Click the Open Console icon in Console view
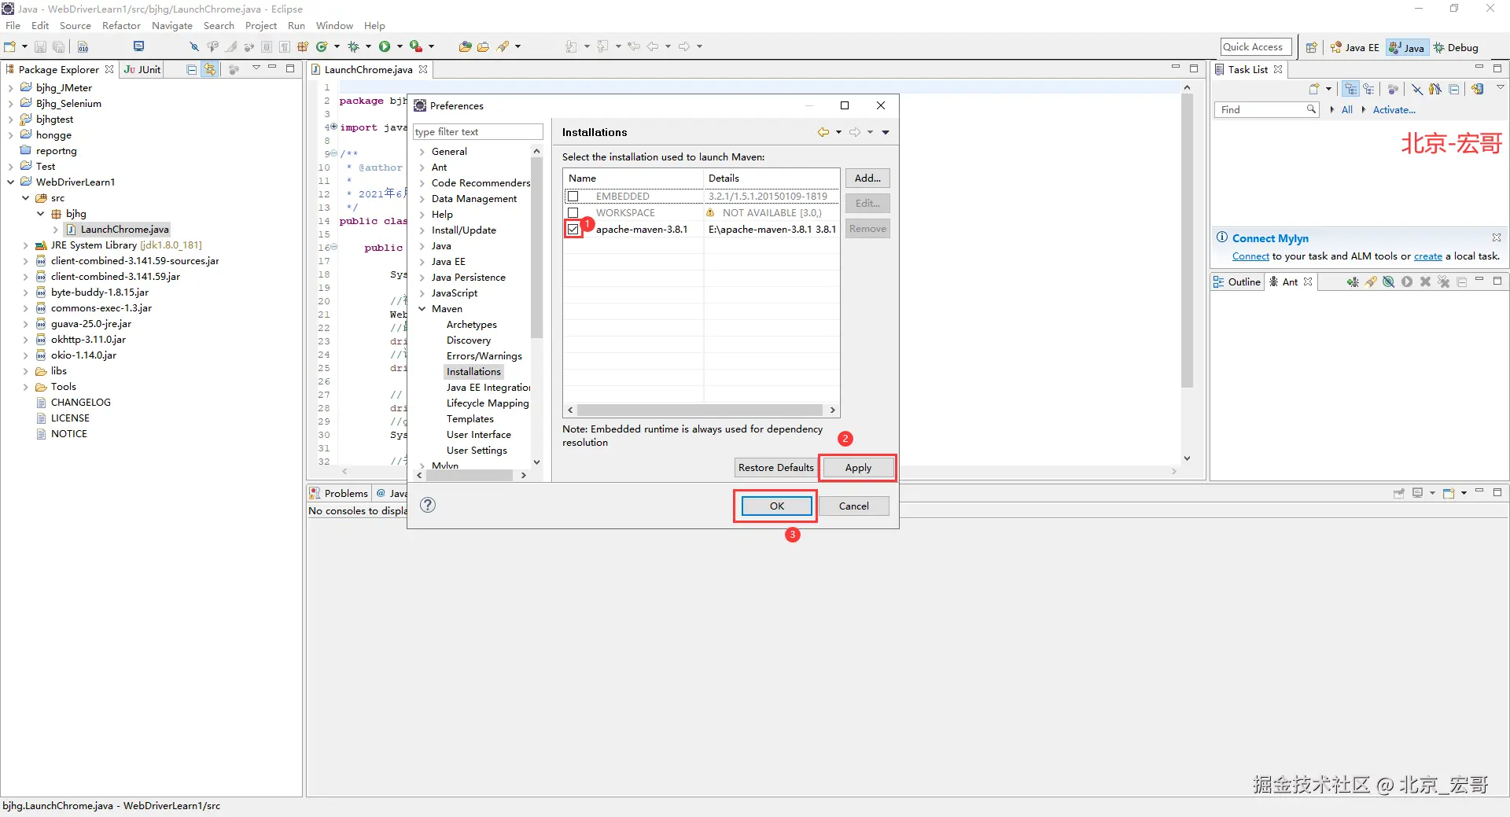Screen dimensions: 1510x817 point(1449,493)
